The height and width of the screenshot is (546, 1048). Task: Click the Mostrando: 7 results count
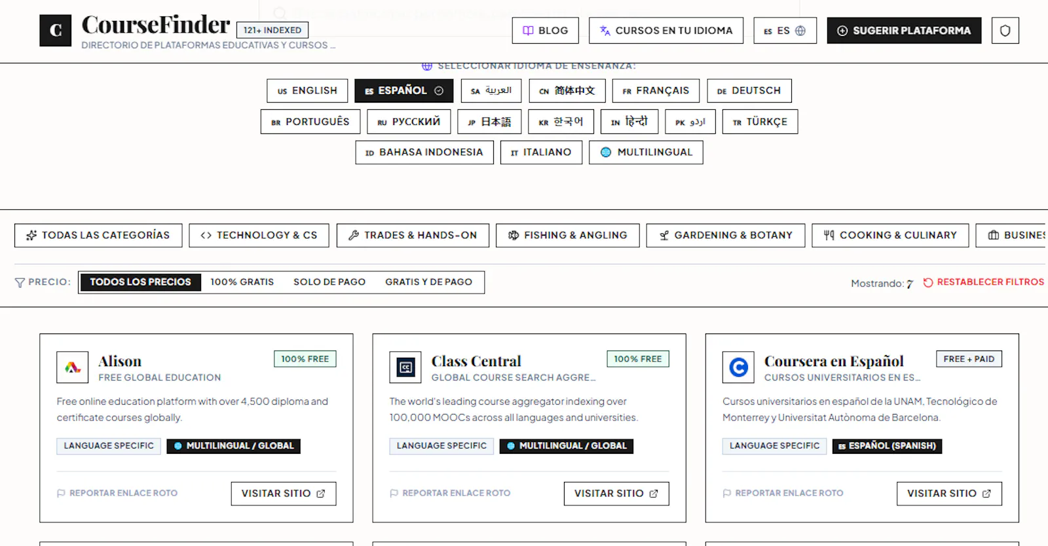tap(882, 283)
